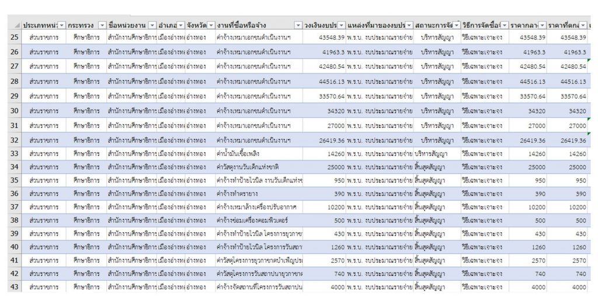Viewport: 598px width, 297px height.
Task: Select row 33 by its row header
Action: [x=14, y=153]
